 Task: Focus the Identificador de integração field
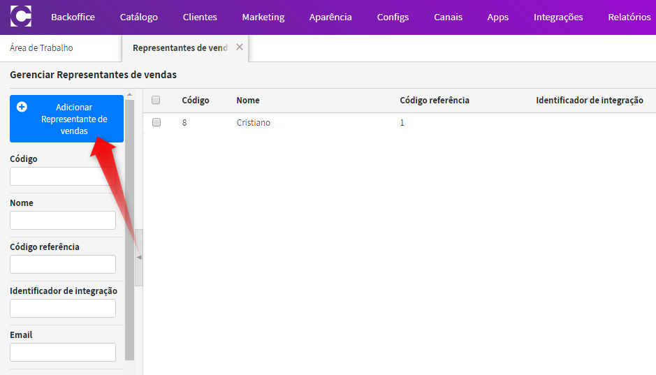click(x=63, y=308)
